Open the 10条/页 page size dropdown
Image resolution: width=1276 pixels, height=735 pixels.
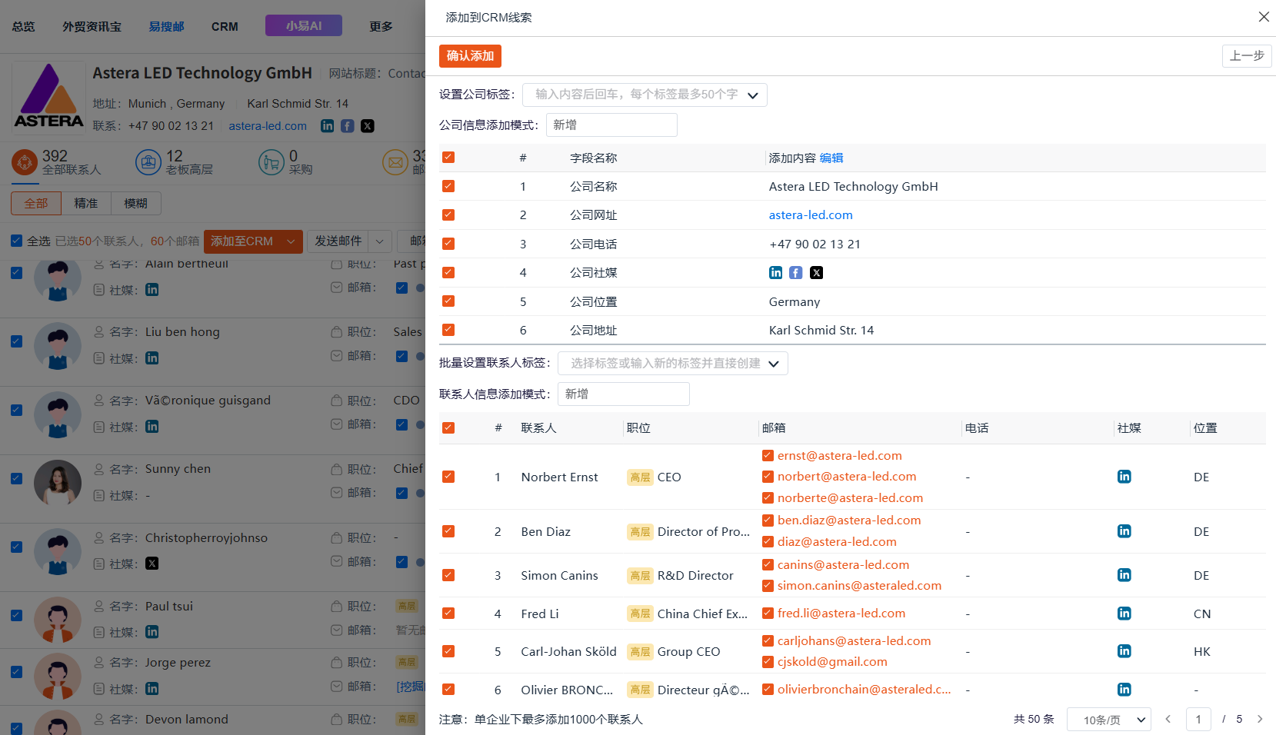[x=1108, y=719]
